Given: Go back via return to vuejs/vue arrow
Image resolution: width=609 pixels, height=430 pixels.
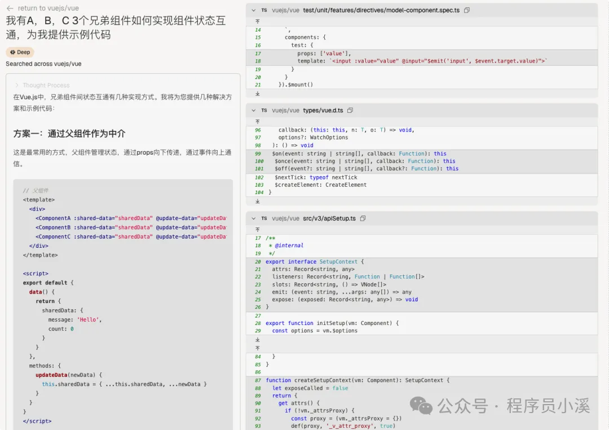Looking at the screenshot, I should 10,8.
